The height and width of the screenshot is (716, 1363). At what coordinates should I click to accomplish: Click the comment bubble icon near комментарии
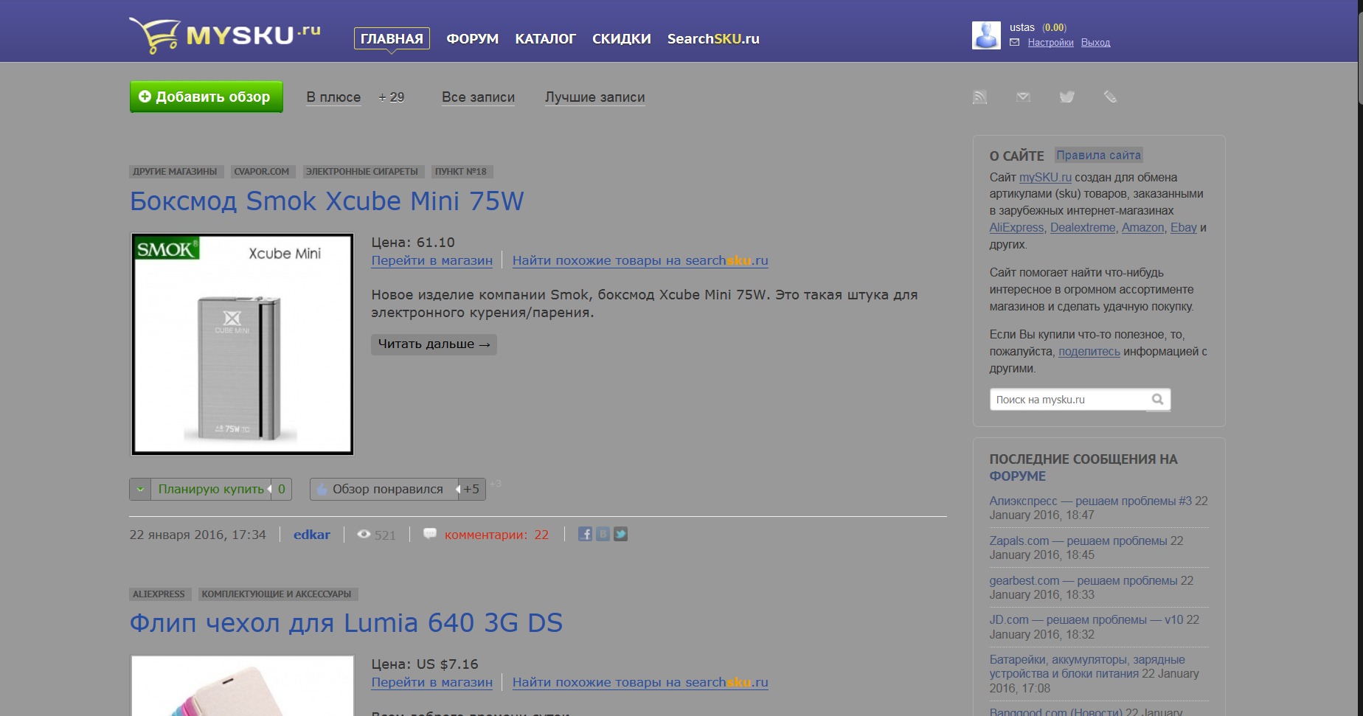[429, 533]
